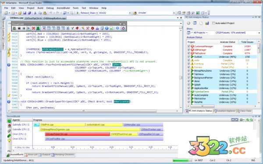Click the yellow OXBitmapMenuOrganizer.cpp build bar

[x=90, y=129]
